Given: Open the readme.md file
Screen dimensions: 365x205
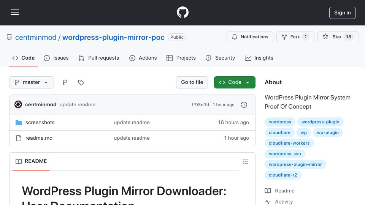Looking at the screenshot, I should tap(39, 138).
